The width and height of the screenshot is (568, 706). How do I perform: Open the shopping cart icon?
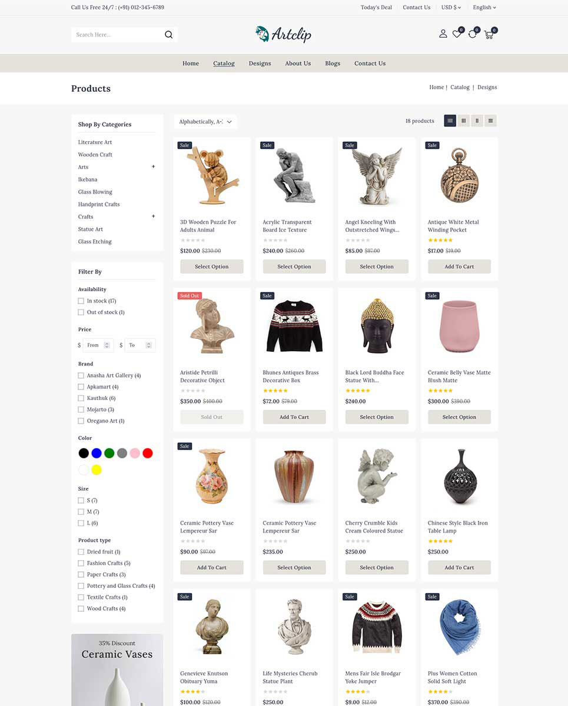[x=489, y=34]
